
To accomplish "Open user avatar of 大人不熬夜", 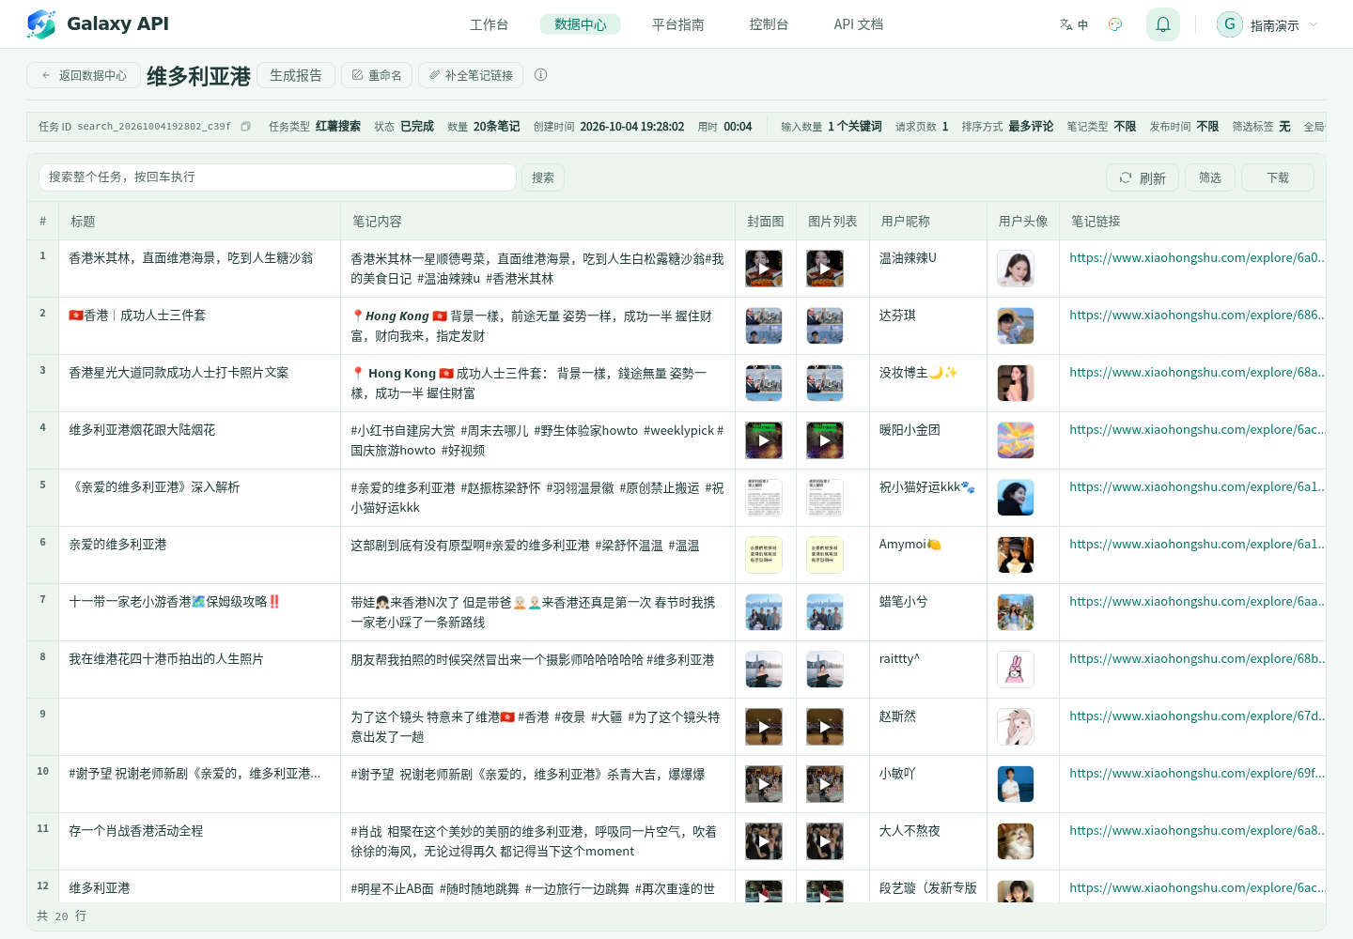I will click(1016, 841).
